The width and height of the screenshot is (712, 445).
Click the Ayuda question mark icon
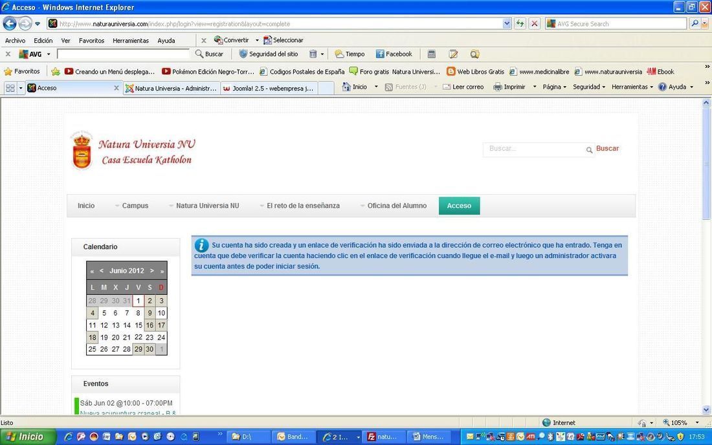pyautogui.click(x=663, y=87)
